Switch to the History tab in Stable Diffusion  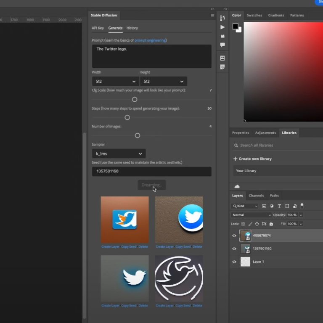(x=132, y=28)
